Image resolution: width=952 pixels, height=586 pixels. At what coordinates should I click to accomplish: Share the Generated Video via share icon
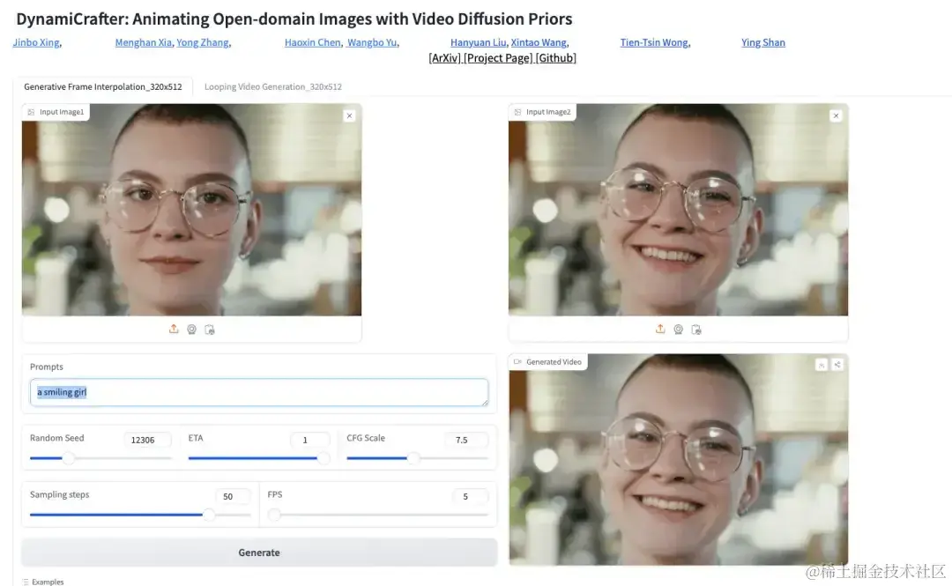tap(837, 365)
